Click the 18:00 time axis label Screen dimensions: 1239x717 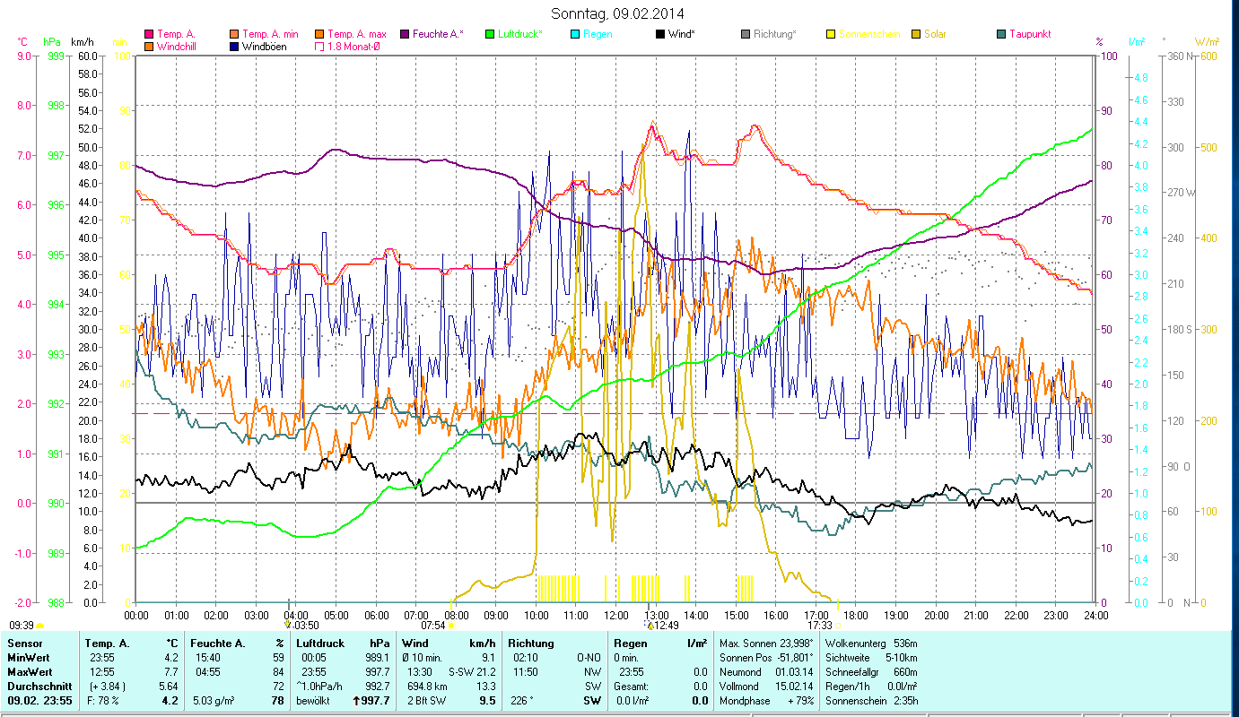coord(856,616)
